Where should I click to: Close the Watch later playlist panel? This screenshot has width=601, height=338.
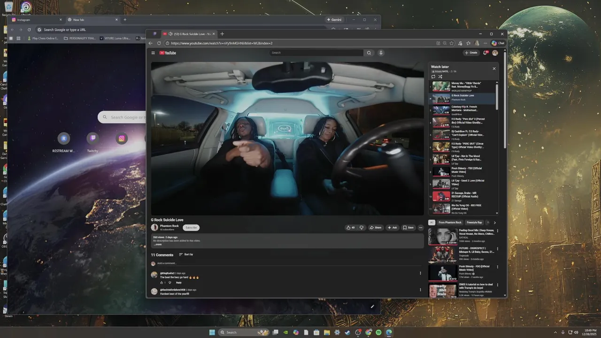click(x=494, y=69)
